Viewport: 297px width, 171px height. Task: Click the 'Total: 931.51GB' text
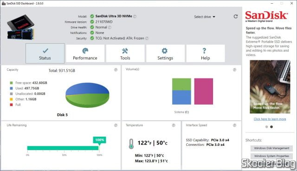click(x=62, y=71)
